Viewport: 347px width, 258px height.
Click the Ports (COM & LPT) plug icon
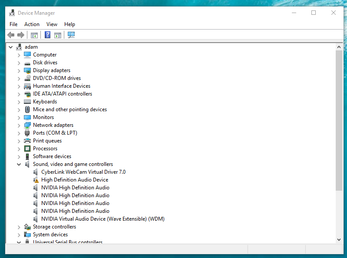(x=27, y=133)
